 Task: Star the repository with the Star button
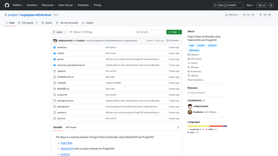coord(265,15)
